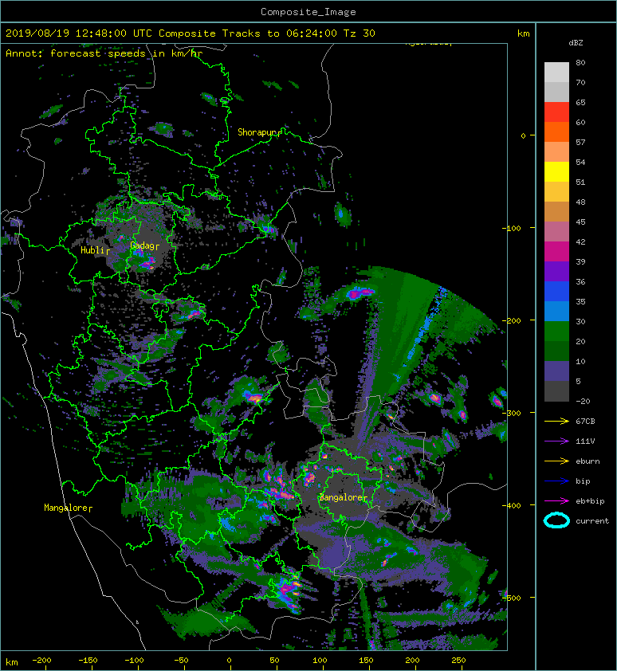Viewport: 617px width, 671px height.
Task: Click the eb+bip legend label
Action: [x=590, y=501]
